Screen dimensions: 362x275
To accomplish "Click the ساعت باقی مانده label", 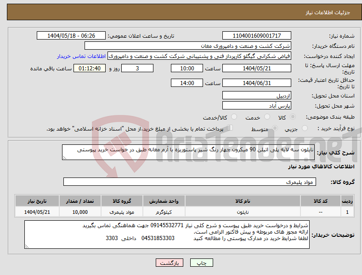I will (51, 69).
